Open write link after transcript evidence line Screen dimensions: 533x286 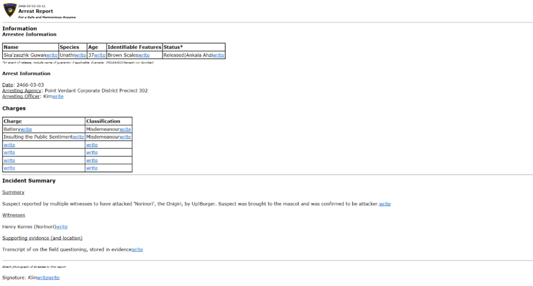pos(137,249)
